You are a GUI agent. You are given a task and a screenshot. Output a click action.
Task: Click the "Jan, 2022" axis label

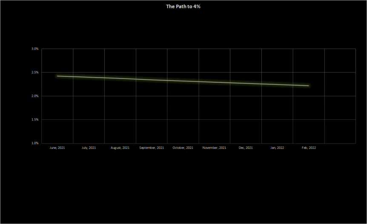click(277, 148)
